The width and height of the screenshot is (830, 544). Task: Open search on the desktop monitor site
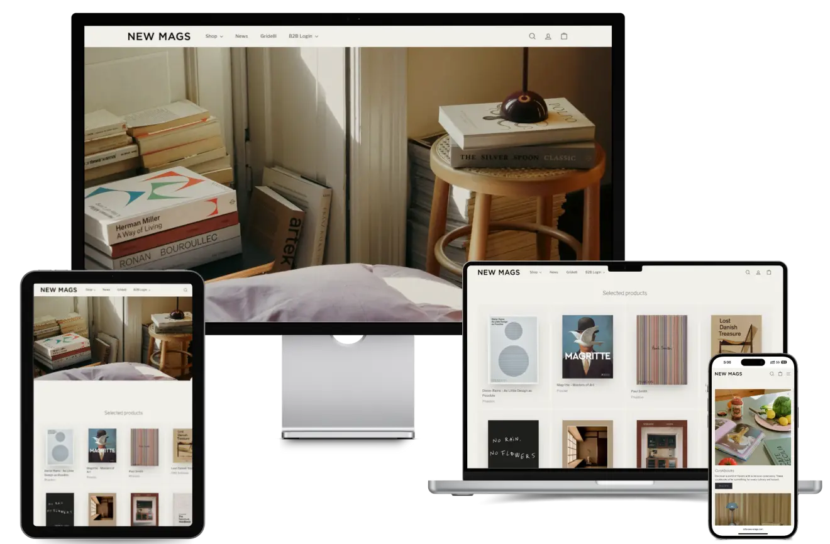532,36
